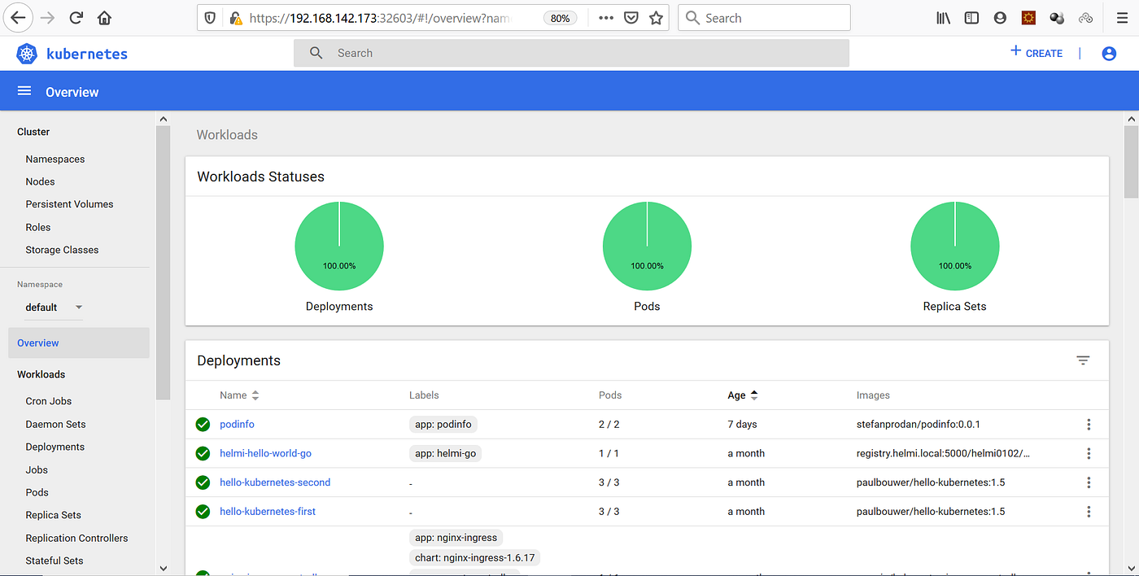This screenshot has height=576, width=1139.
Task: Open the podinfo deployment details link
Action: [237, 424]
